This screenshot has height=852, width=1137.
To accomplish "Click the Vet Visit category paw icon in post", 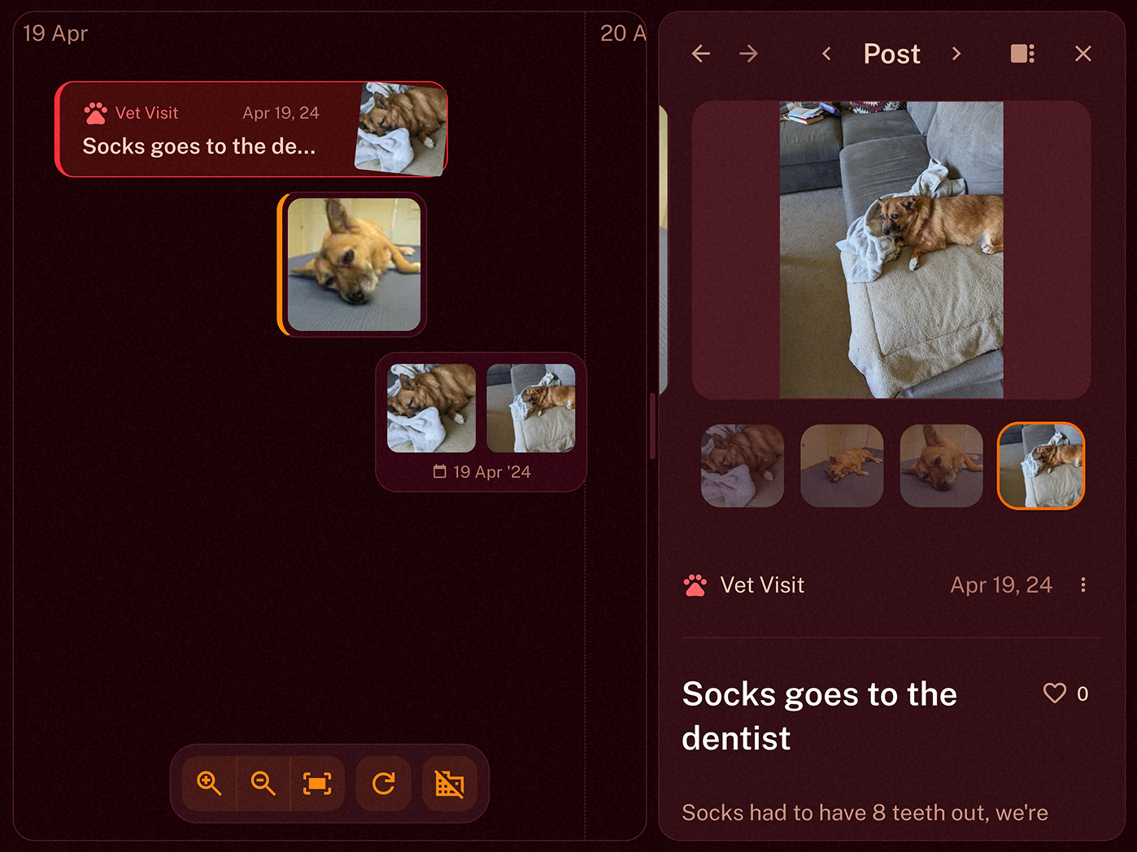I will (695, 585).
